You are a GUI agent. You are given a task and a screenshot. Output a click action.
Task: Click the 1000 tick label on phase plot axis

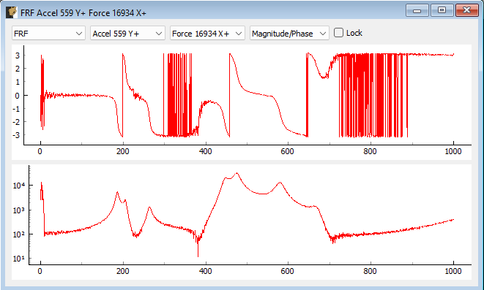click(x=453, y=151)
